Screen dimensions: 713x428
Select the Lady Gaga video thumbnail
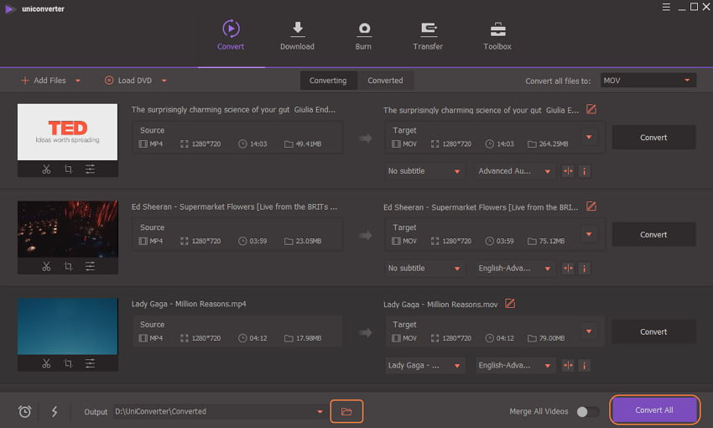click(67, 326)
